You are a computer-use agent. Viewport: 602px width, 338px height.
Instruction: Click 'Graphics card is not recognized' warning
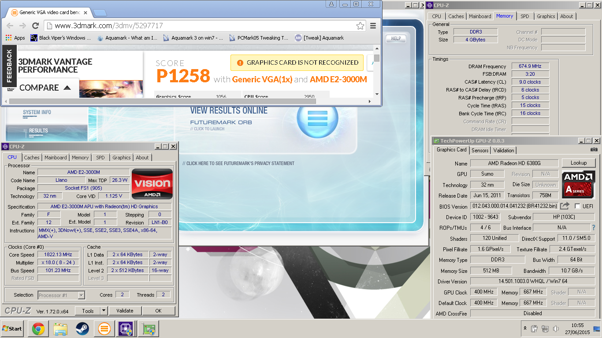click(x=297, y=62)
